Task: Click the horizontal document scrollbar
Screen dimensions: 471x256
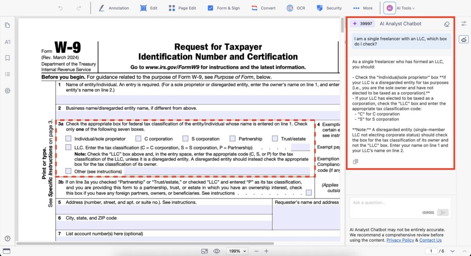Action: coord(145,244)
